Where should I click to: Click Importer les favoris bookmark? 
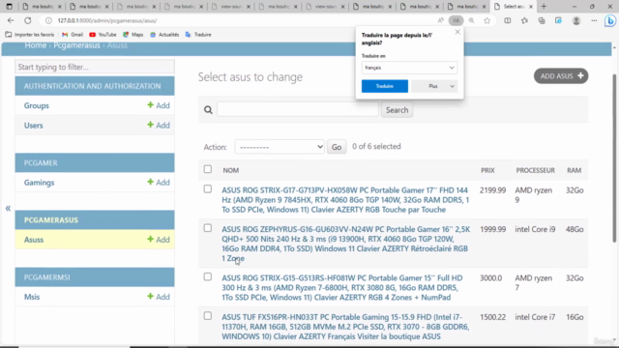pos(30,35)
